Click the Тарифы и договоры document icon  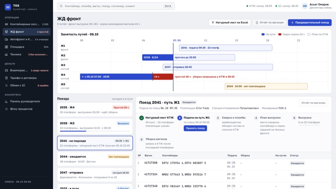tap(6, 78)
